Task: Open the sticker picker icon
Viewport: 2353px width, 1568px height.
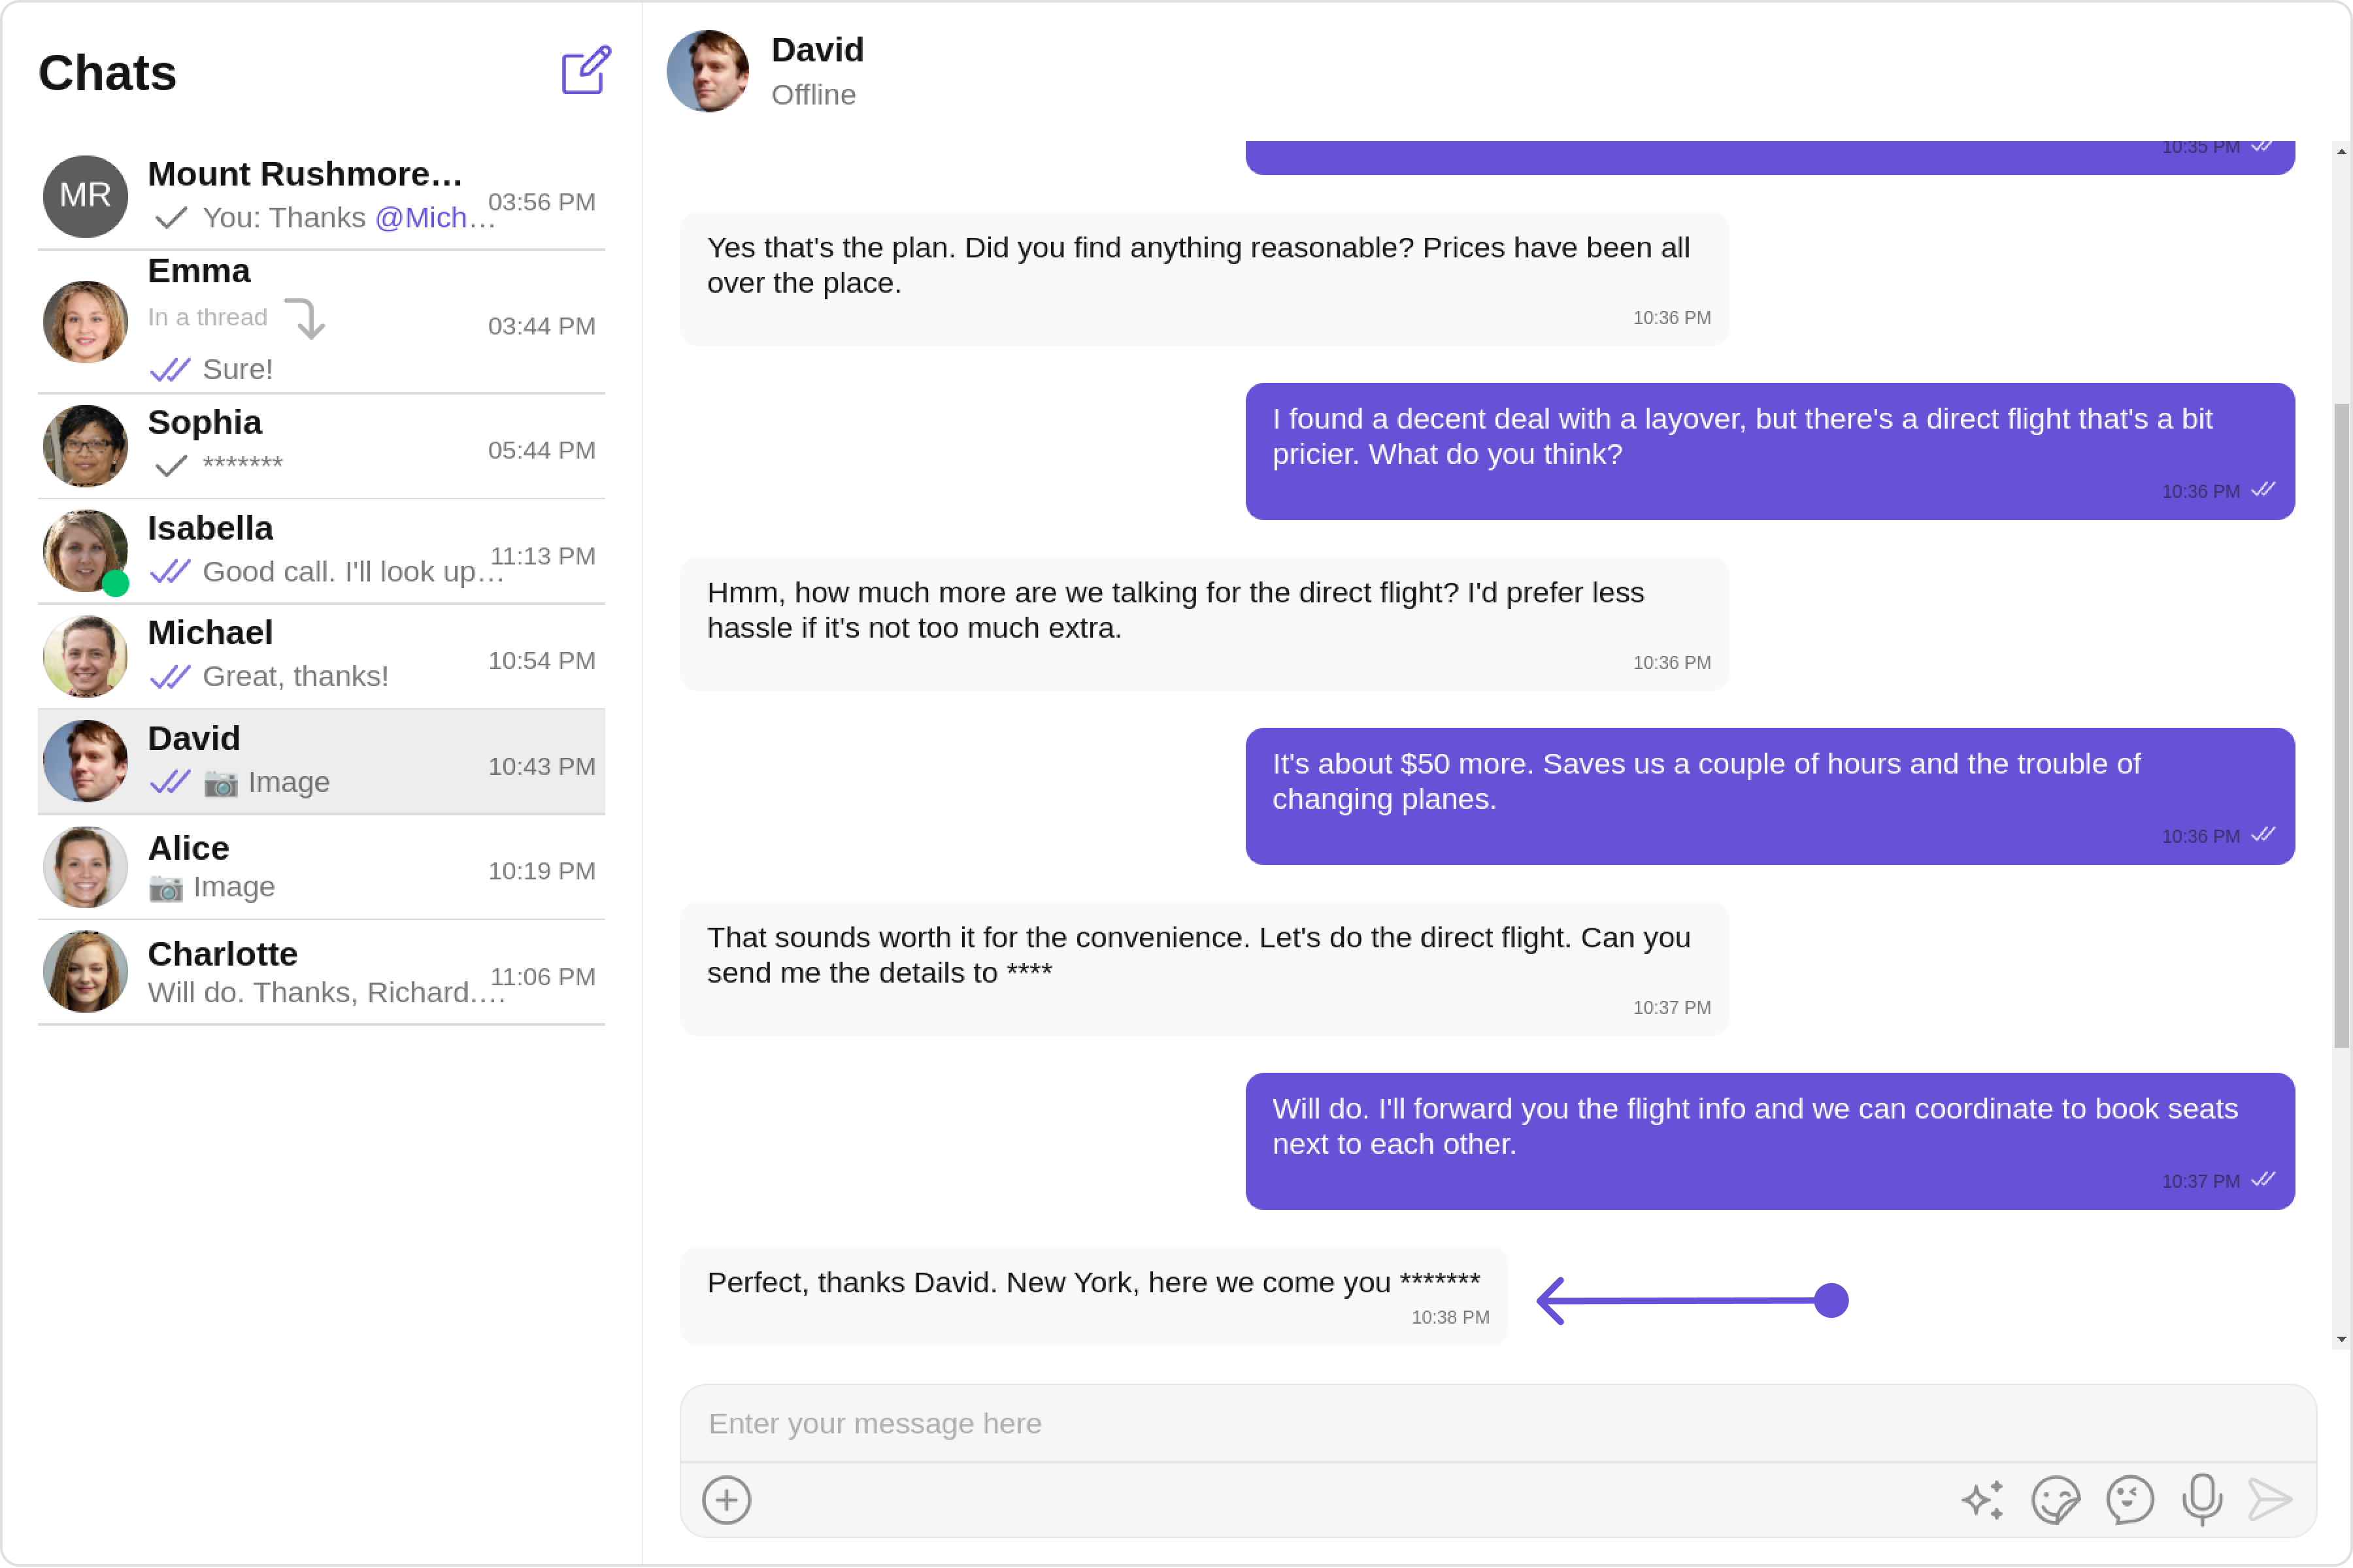Action: (2055, 1500)
